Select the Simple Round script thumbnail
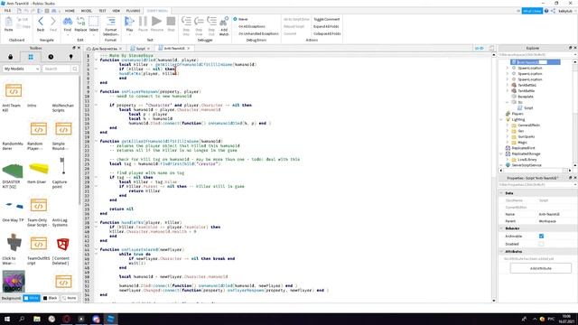Viewport: 578px width, 325px height. [63, 129]
